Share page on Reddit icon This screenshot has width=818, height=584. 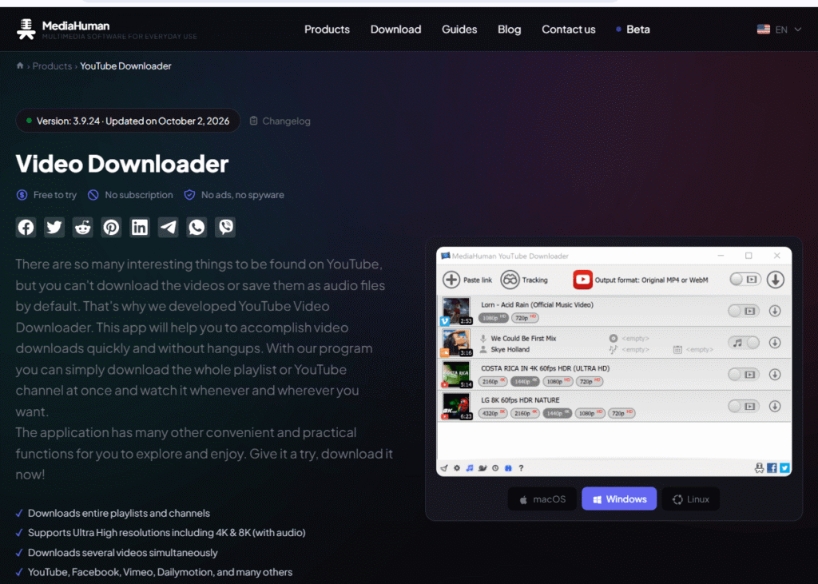82,228
